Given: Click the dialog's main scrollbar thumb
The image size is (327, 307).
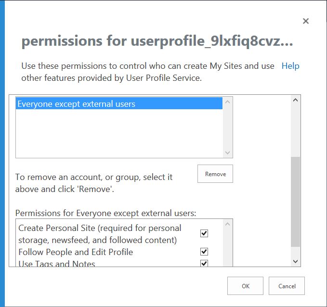Looking at the screenshot, I should tap(296, 202).
